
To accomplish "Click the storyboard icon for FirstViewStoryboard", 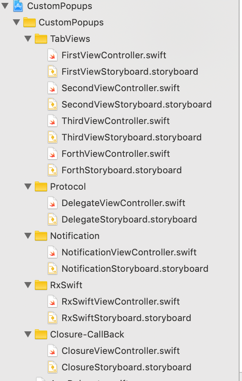I will 52,71.
